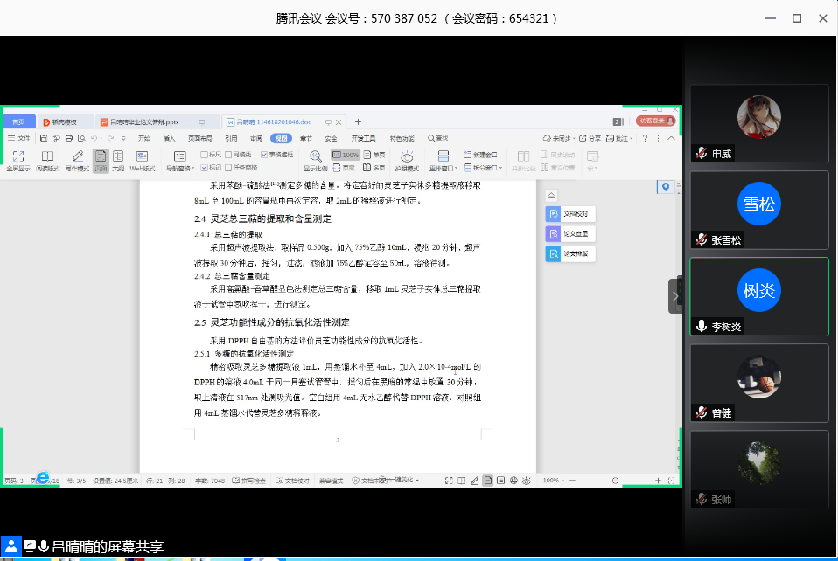Viewport: 838px width, 561px height.
Task: Click the 访客登录 login button
Action: pyautogui.click(x=655, y=121)
